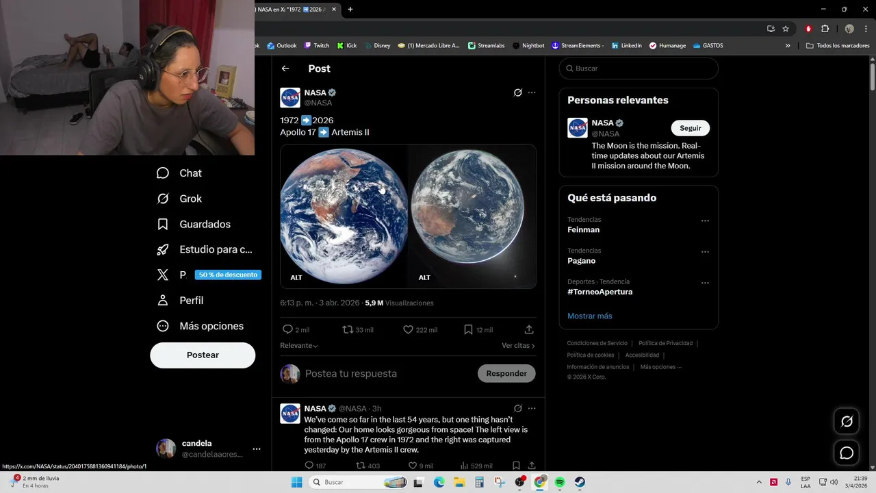Click reply icon showing 187
This screenshot has width=876, height=493.
click(309, 466)
